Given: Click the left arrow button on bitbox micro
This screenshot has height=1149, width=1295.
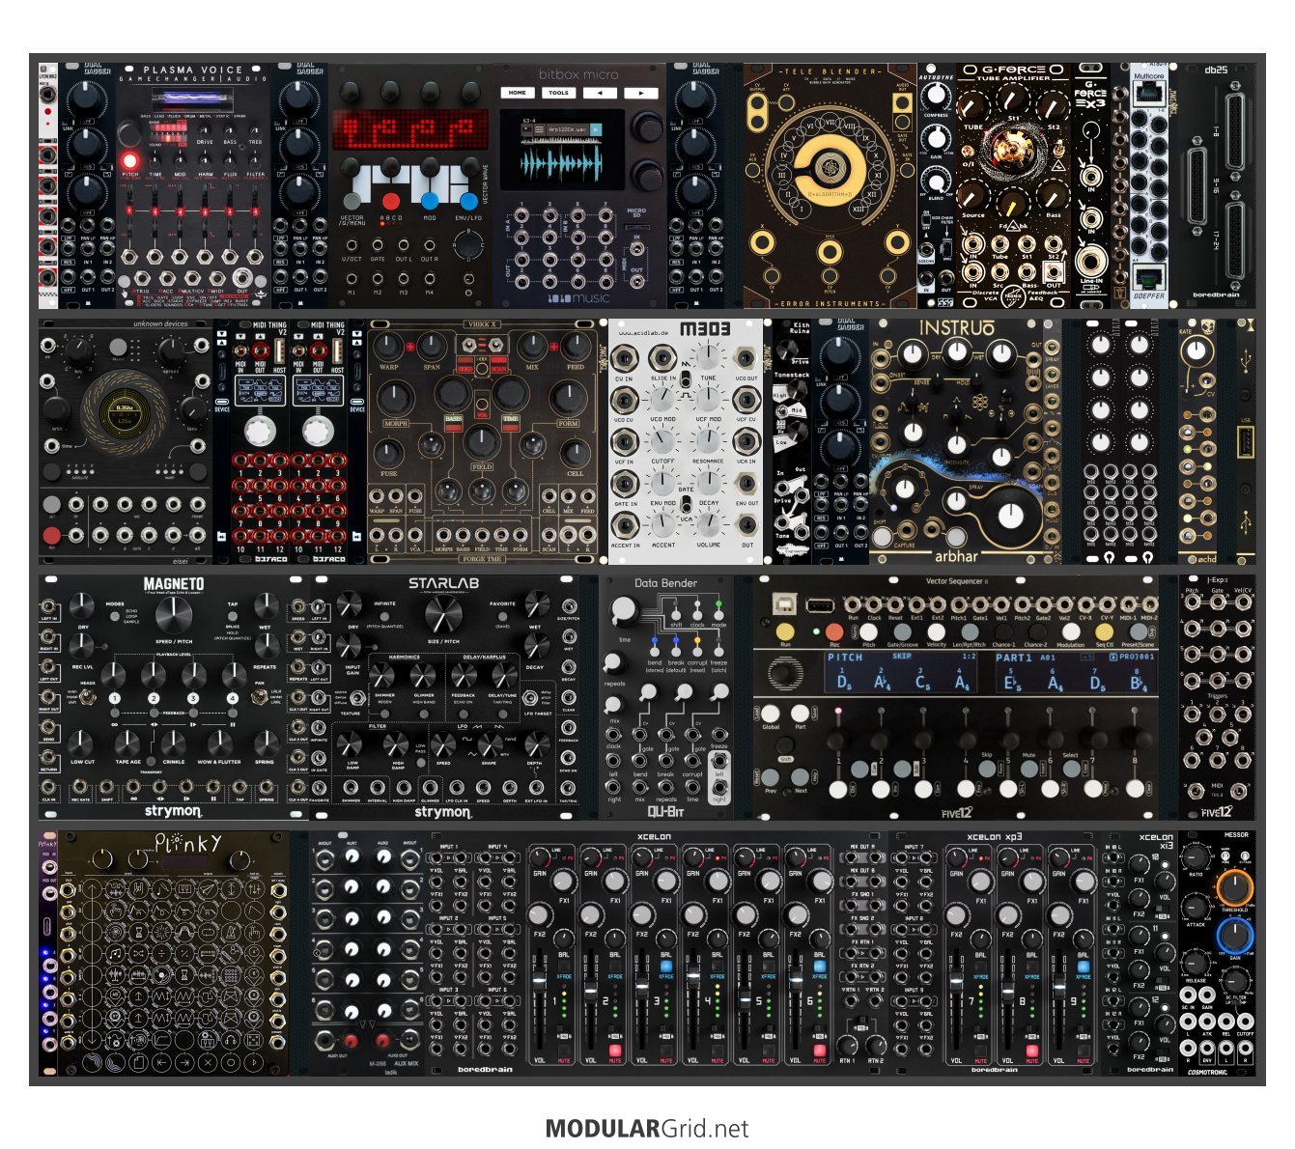Looking at the screenshot, I should [599, 93].
